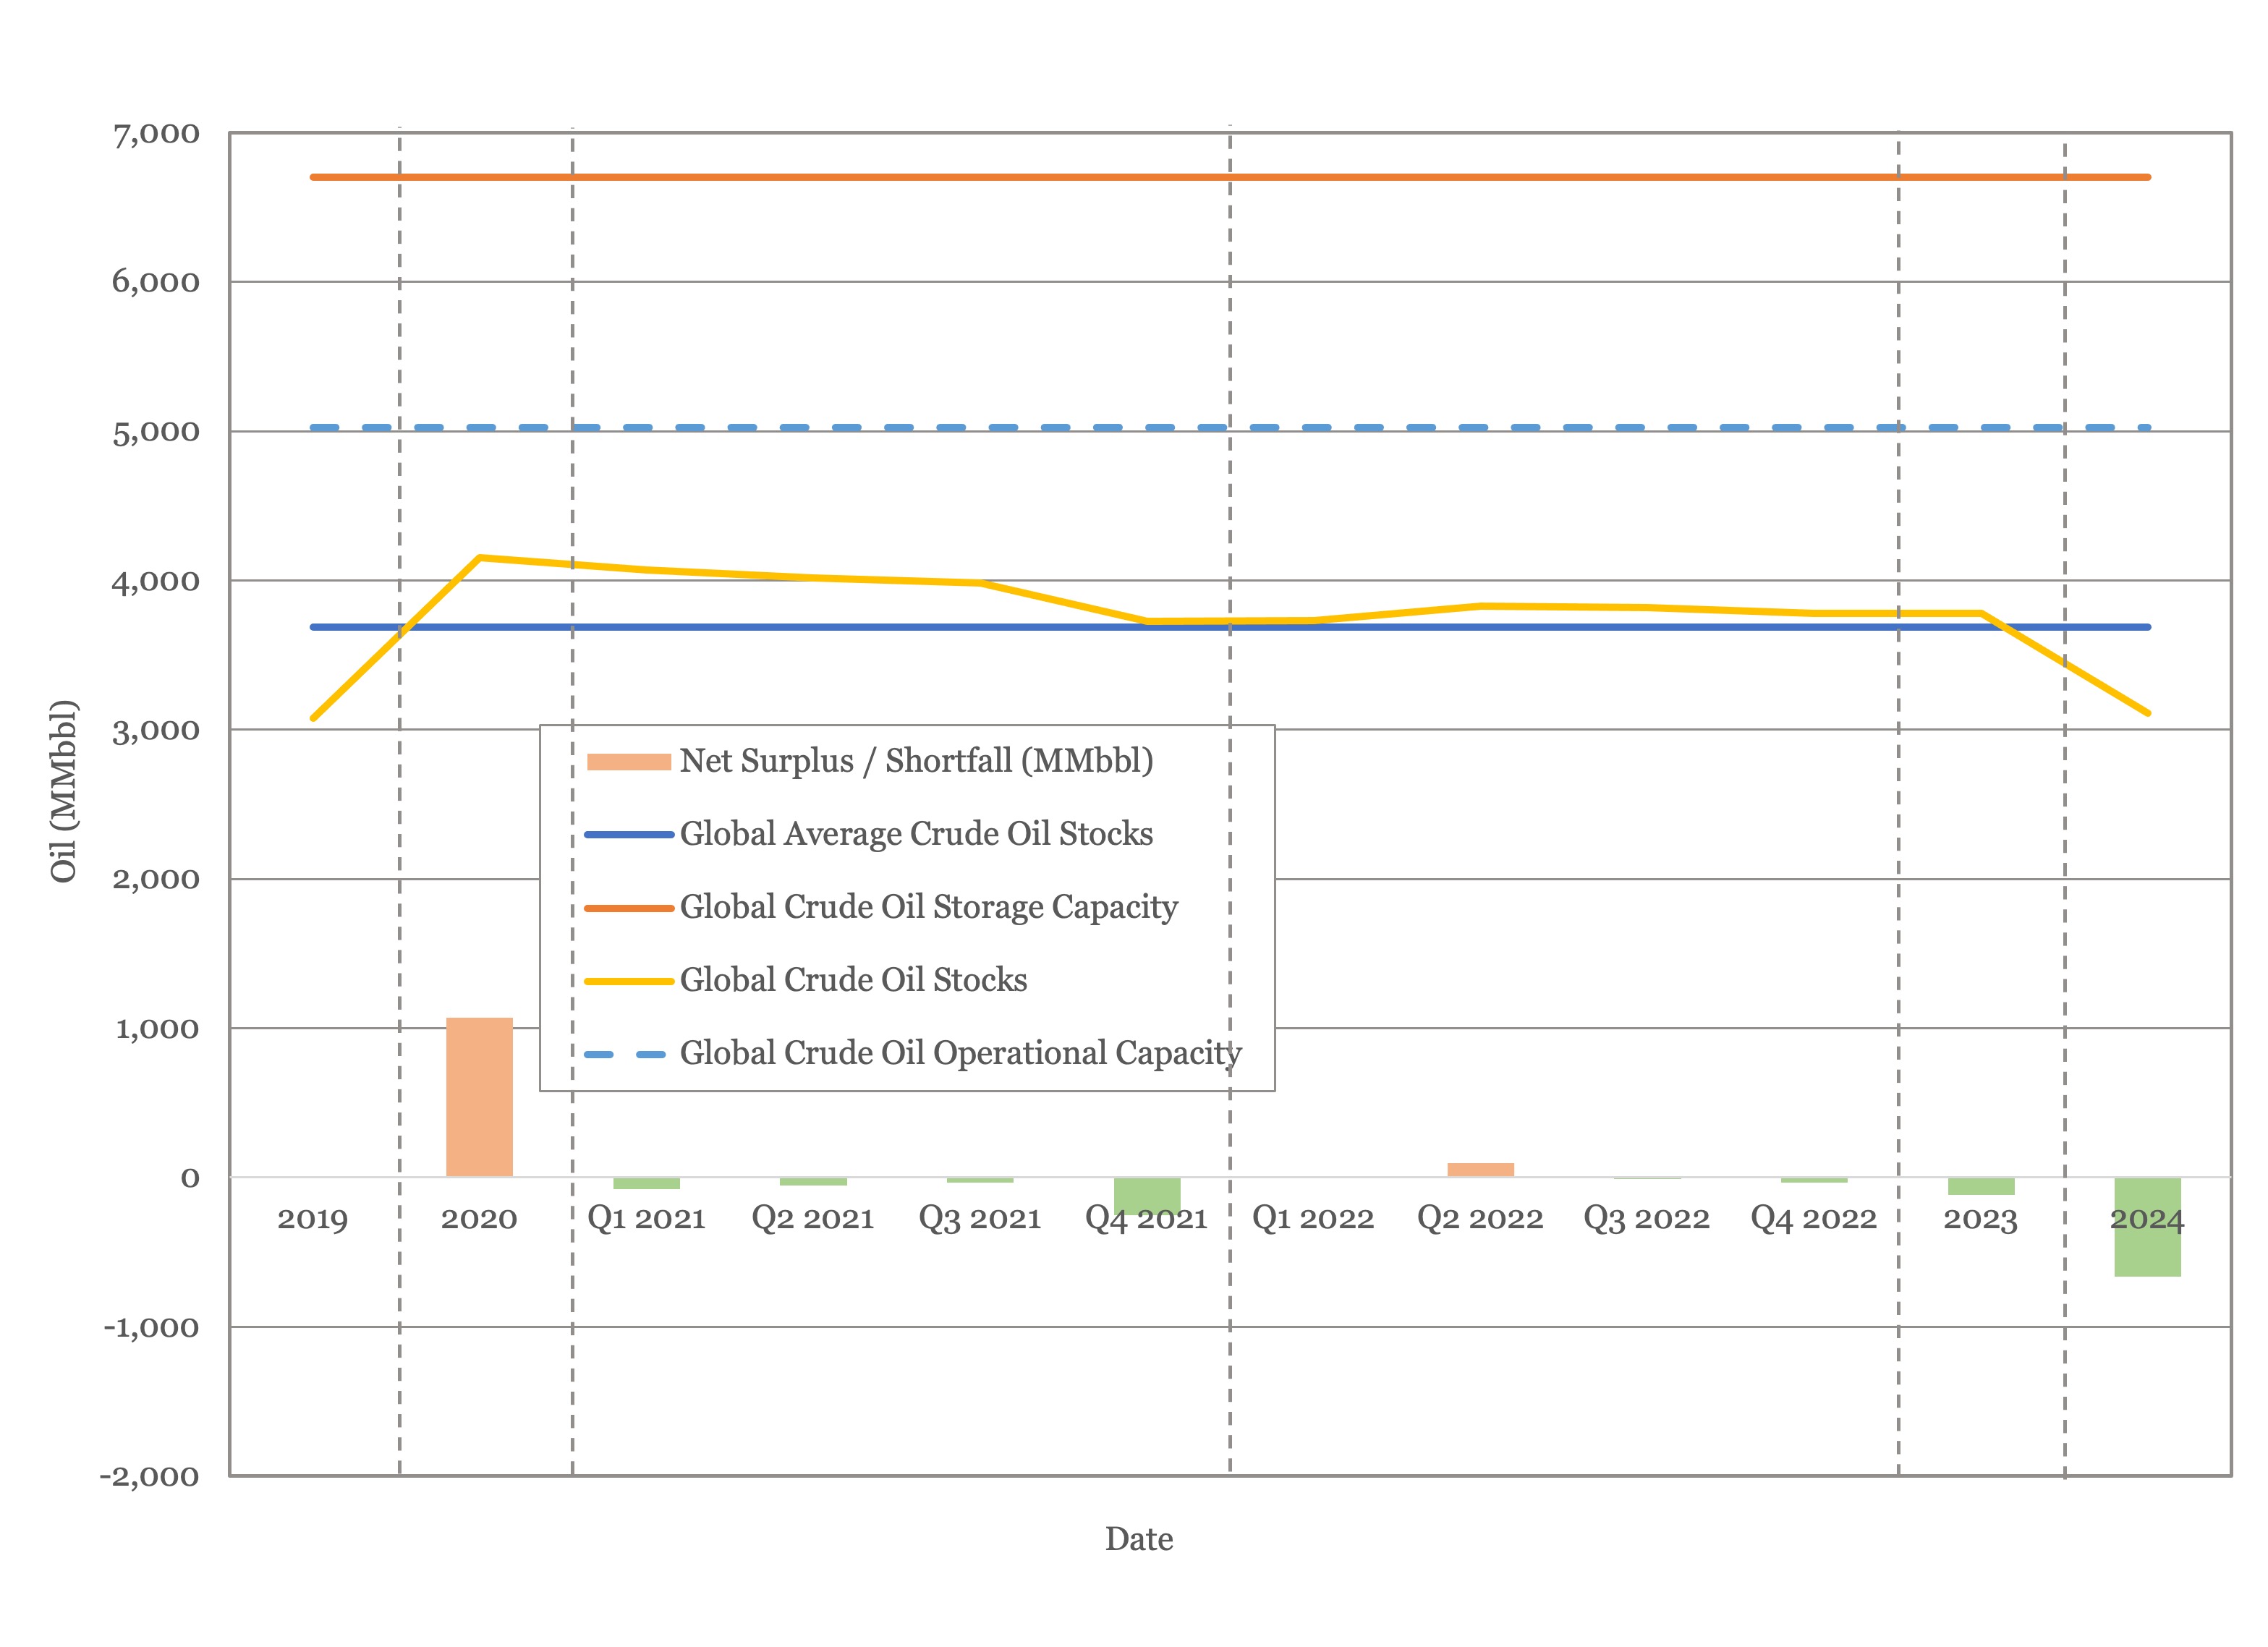Click the dashed Operational Capacity legend marker

click(x=626, y=1054)
